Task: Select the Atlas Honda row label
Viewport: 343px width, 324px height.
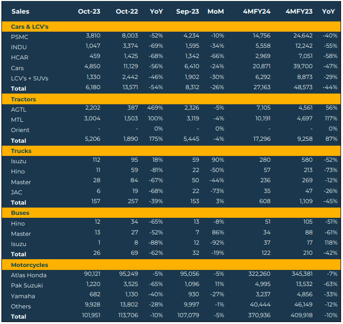Action: pos(29,275)
